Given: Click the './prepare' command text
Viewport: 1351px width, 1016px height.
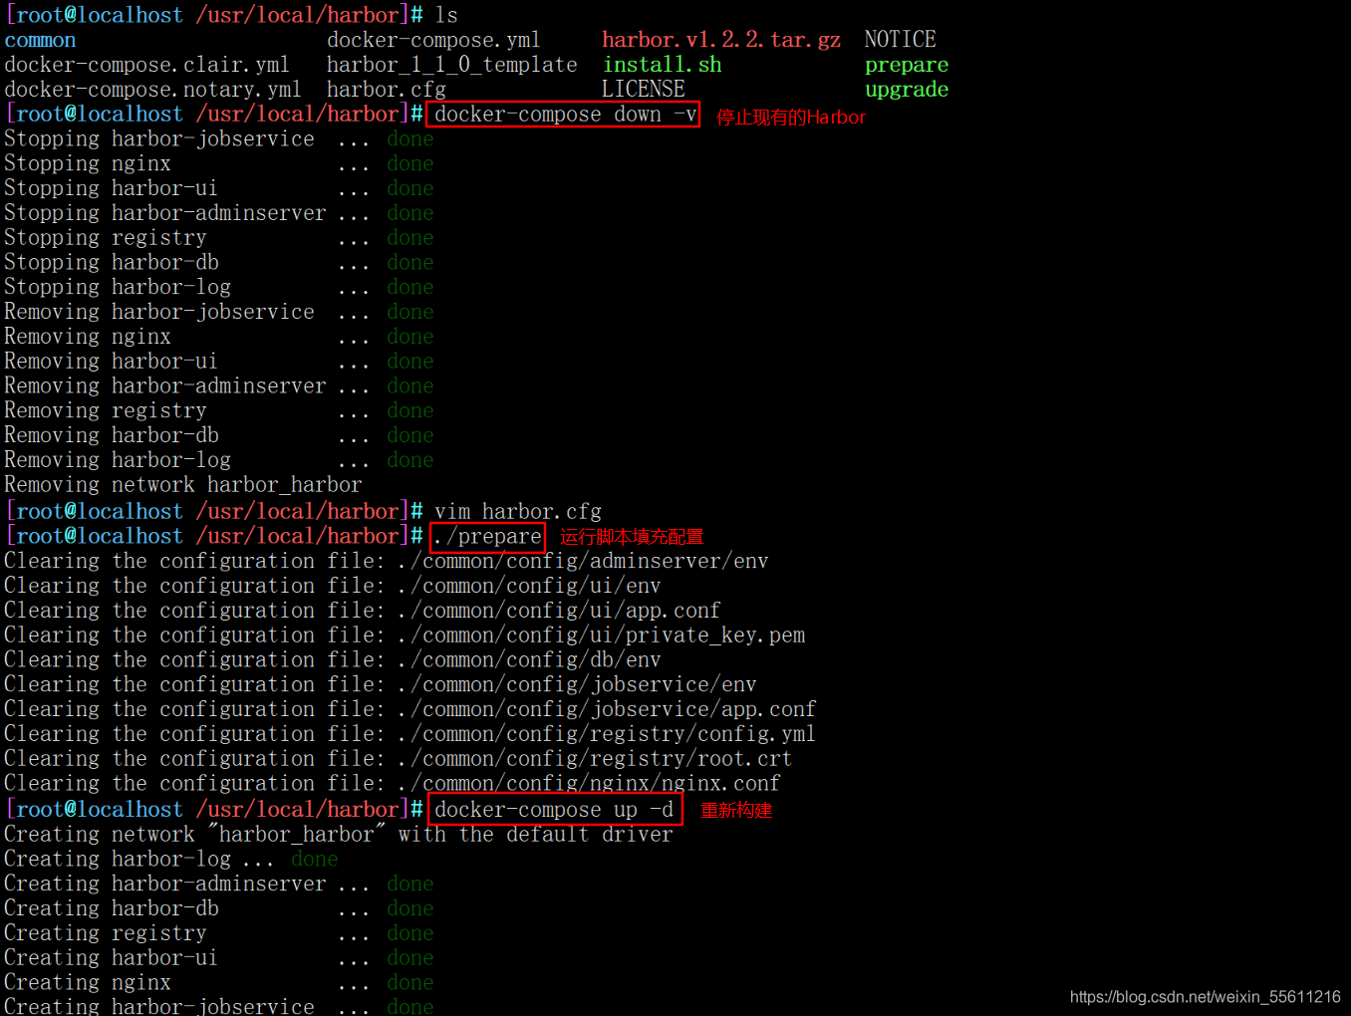Looking at the screenshot, I should click(488, 537).
